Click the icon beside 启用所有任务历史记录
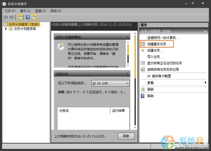211x151 pixels. [143, 69]
